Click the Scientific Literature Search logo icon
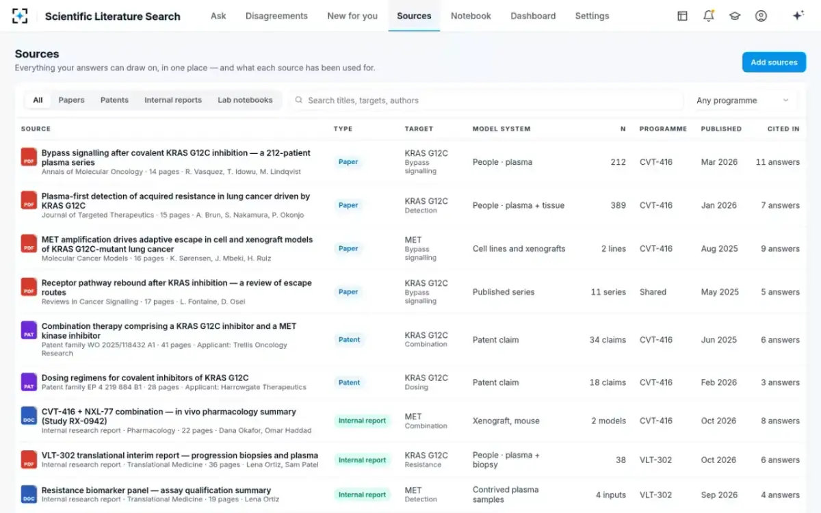The width and height of the screenshot is (821, 513). coord(21,16)
